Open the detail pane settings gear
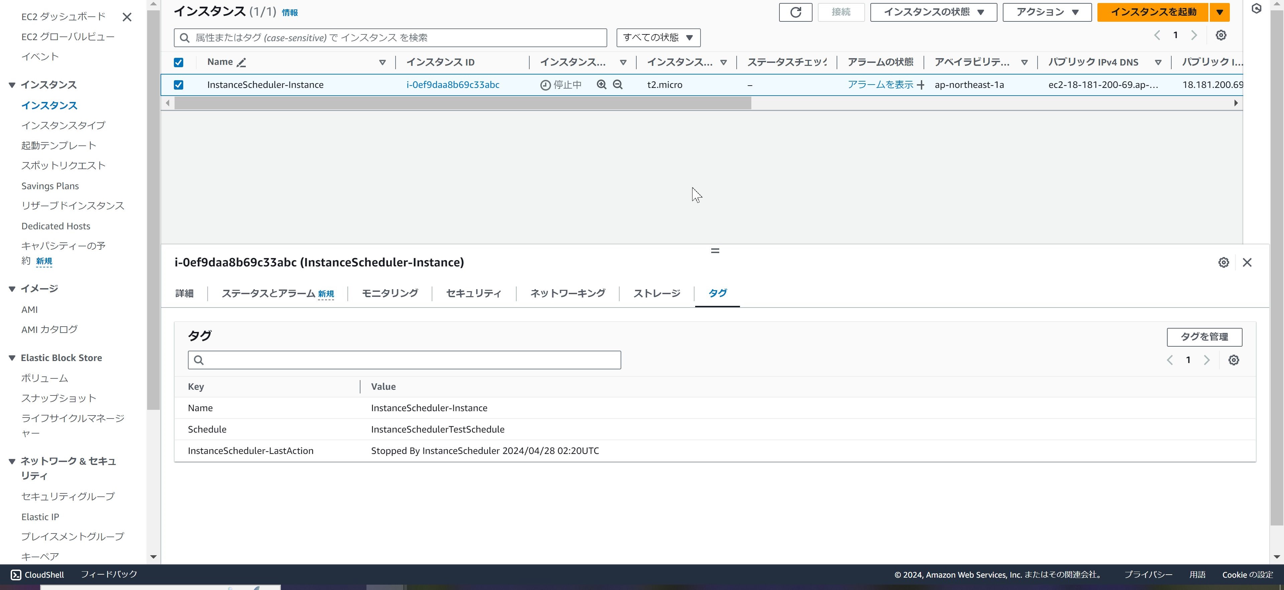Viewport: 1284px width, 590px height. coord(1223,262)
